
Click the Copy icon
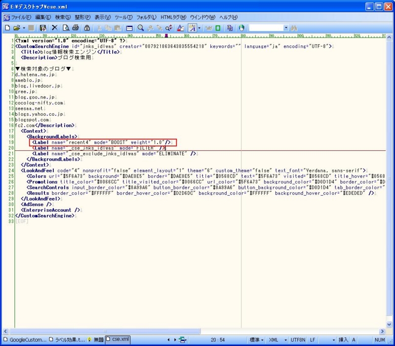click(x=108, y=28)
